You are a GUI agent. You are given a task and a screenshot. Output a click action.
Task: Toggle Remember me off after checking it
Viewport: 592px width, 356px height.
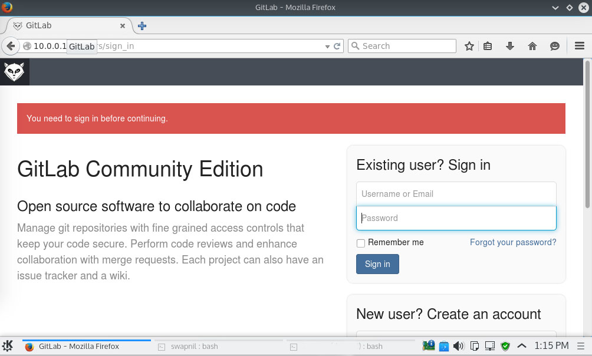(360, 242)
